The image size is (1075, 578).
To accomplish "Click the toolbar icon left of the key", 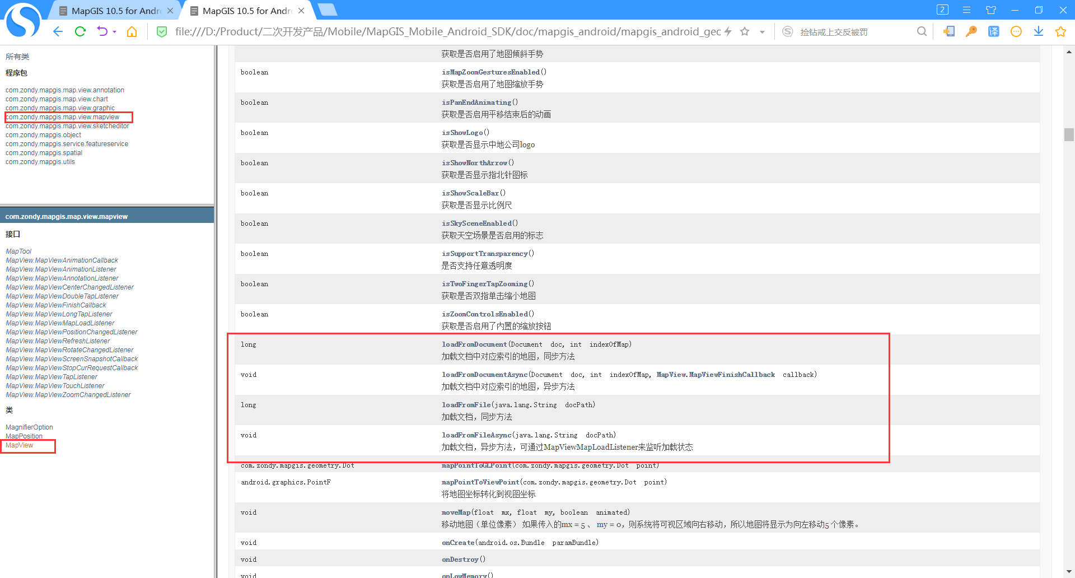I will point(949,31).
